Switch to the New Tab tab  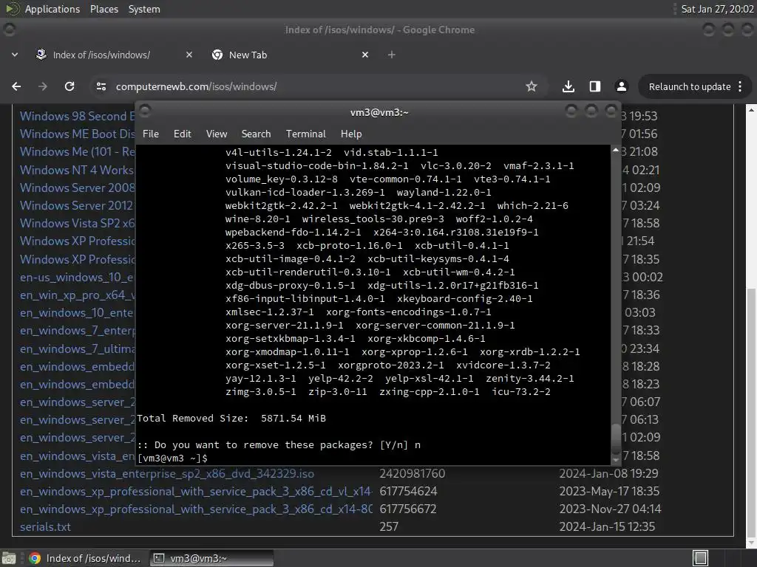(x=248, y=55)
